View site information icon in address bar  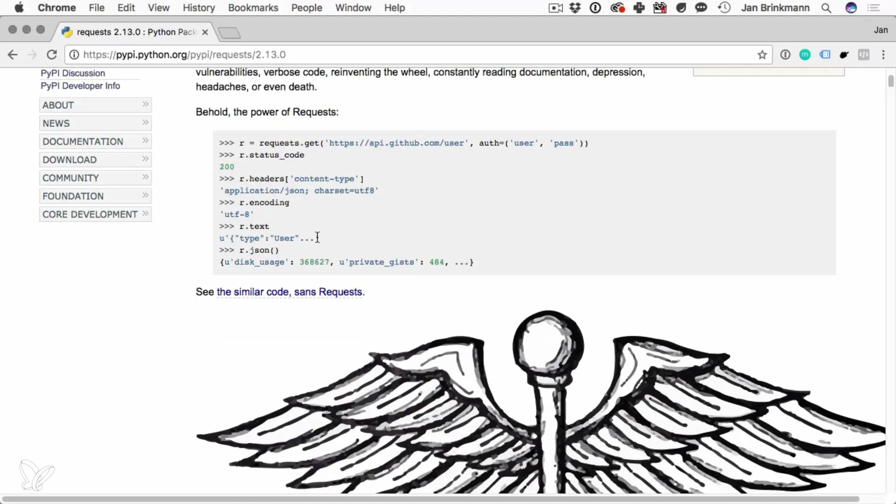[74, 55]
